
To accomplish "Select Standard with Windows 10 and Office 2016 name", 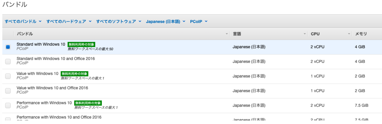I will pos(56,59).
